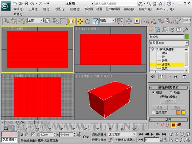Screen dimensions: 192x144
Task: Open the Create command panel tab
Action: tap(151, 30)
